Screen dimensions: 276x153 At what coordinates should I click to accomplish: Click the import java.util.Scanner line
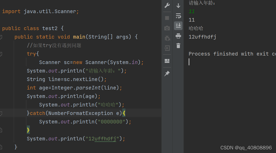(41, 12)
